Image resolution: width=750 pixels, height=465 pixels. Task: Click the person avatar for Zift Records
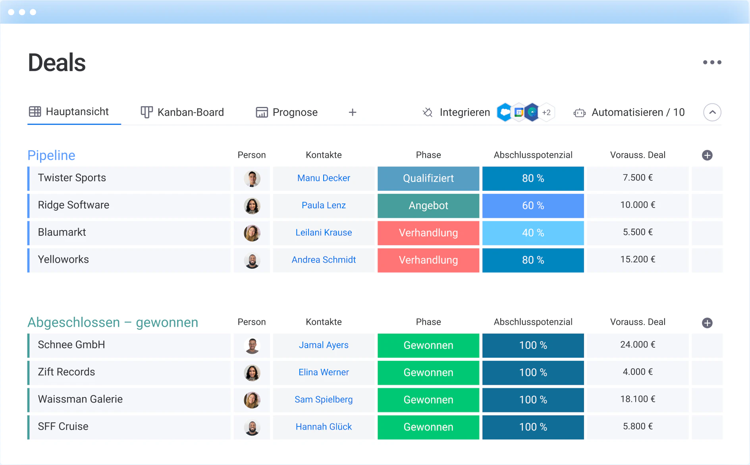pyautogui.click(x=252, y=373)
